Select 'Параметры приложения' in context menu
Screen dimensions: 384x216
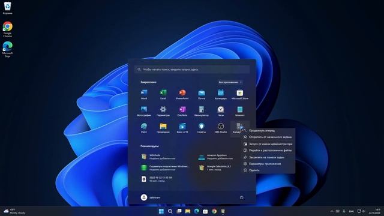[x=268, y=164]
